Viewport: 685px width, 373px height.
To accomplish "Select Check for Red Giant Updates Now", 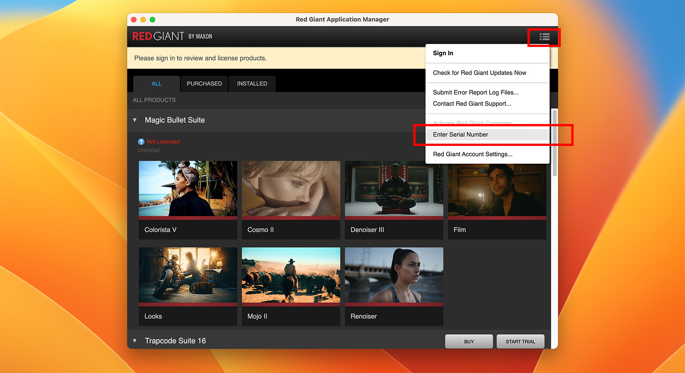I will tap(479, 73).
